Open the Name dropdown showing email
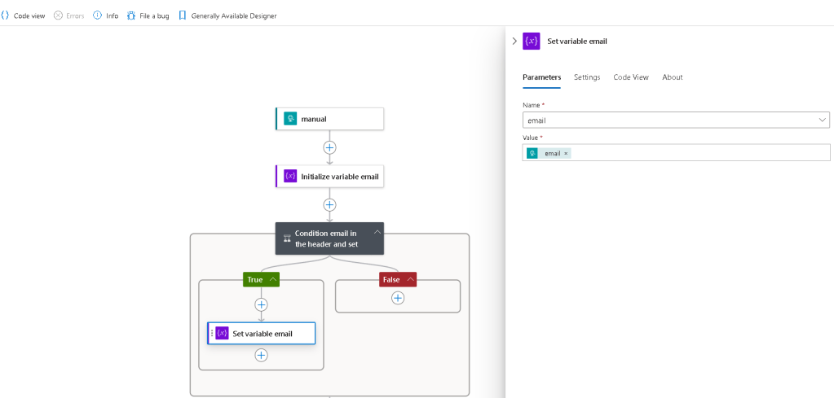This screenshot has height=398, width=834. pyautogui.click(x=676, y=120)
